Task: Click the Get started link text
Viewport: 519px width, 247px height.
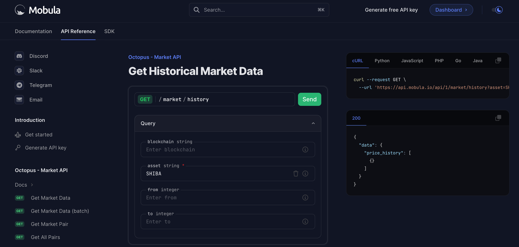Action: click(x=39, y=135)
